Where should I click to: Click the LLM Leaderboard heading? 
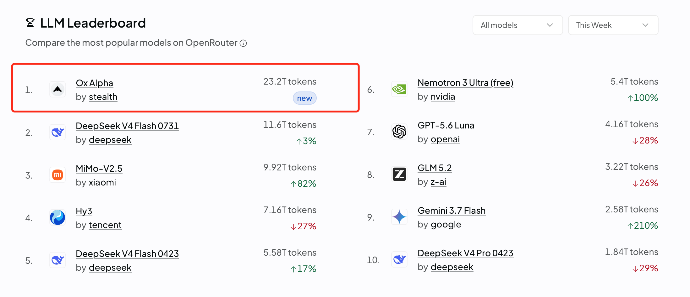pyautogui.click(x=93, y=23)
